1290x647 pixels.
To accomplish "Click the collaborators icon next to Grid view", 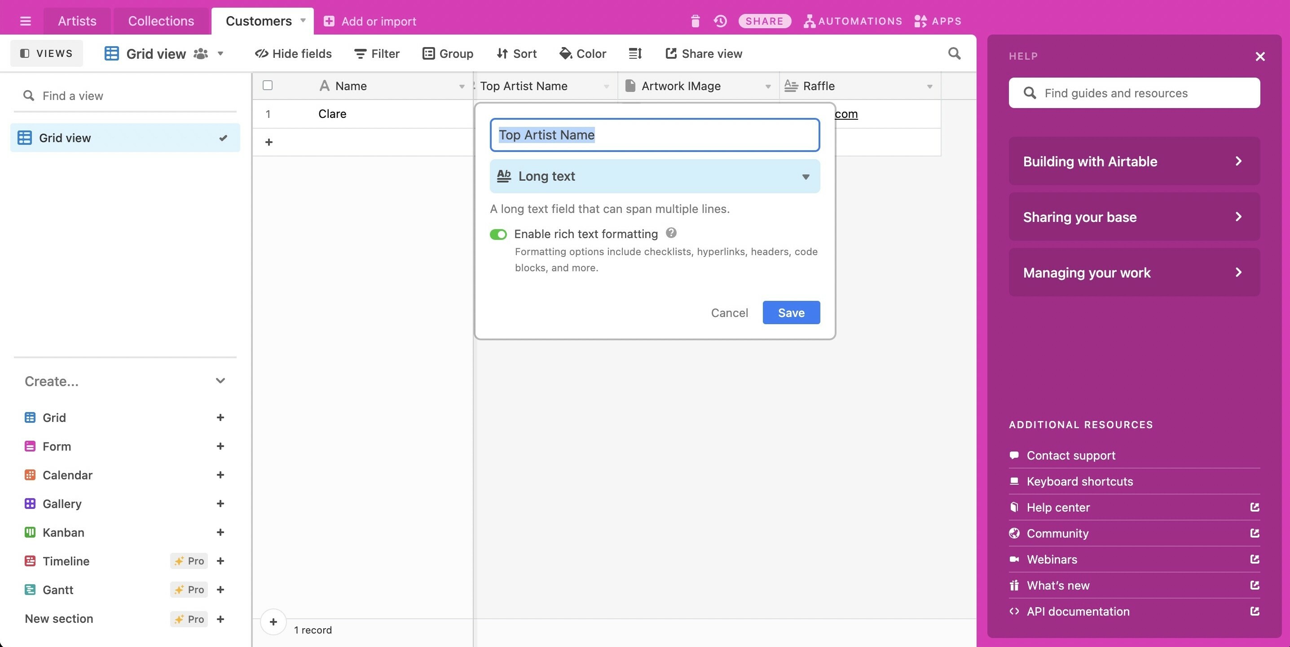I will pyautogui.click(x=201, y=53).
